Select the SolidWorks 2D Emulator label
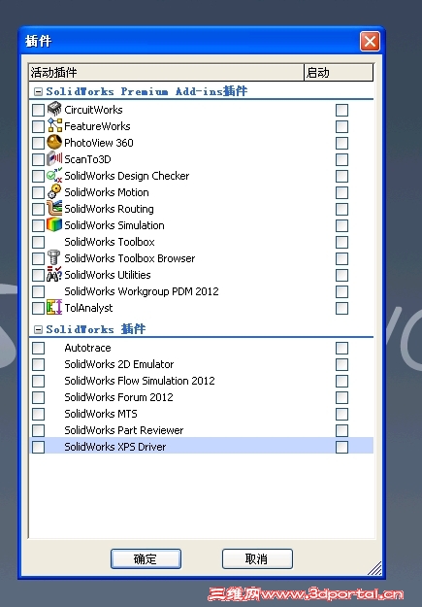The width and height of the screenshot is (422, 607). 119,364
